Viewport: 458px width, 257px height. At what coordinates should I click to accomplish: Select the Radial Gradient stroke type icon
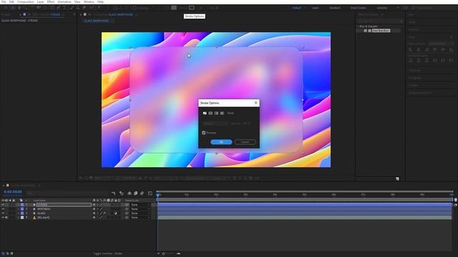[222, 113]
